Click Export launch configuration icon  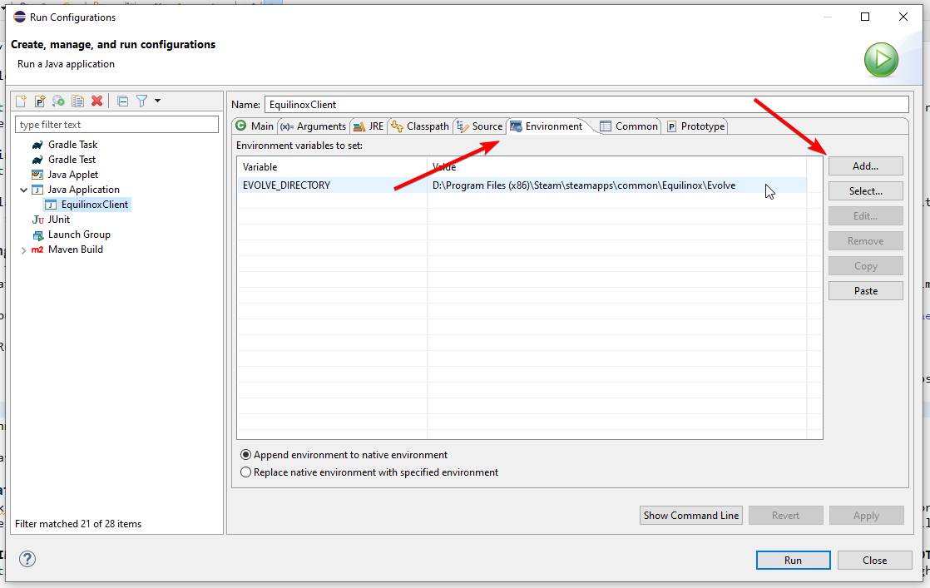pyautogui.click(x=58, y=101)
